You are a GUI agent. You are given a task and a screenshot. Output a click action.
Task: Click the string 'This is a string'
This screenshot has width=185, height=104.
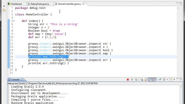[x=64, y=24]
